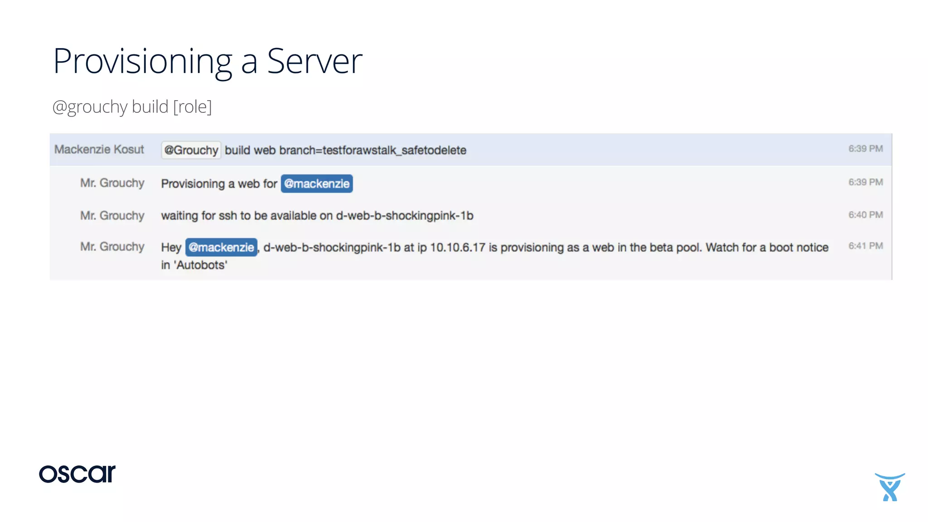Select the Mackenzie Kosut sender name

[x=99, y=149]
